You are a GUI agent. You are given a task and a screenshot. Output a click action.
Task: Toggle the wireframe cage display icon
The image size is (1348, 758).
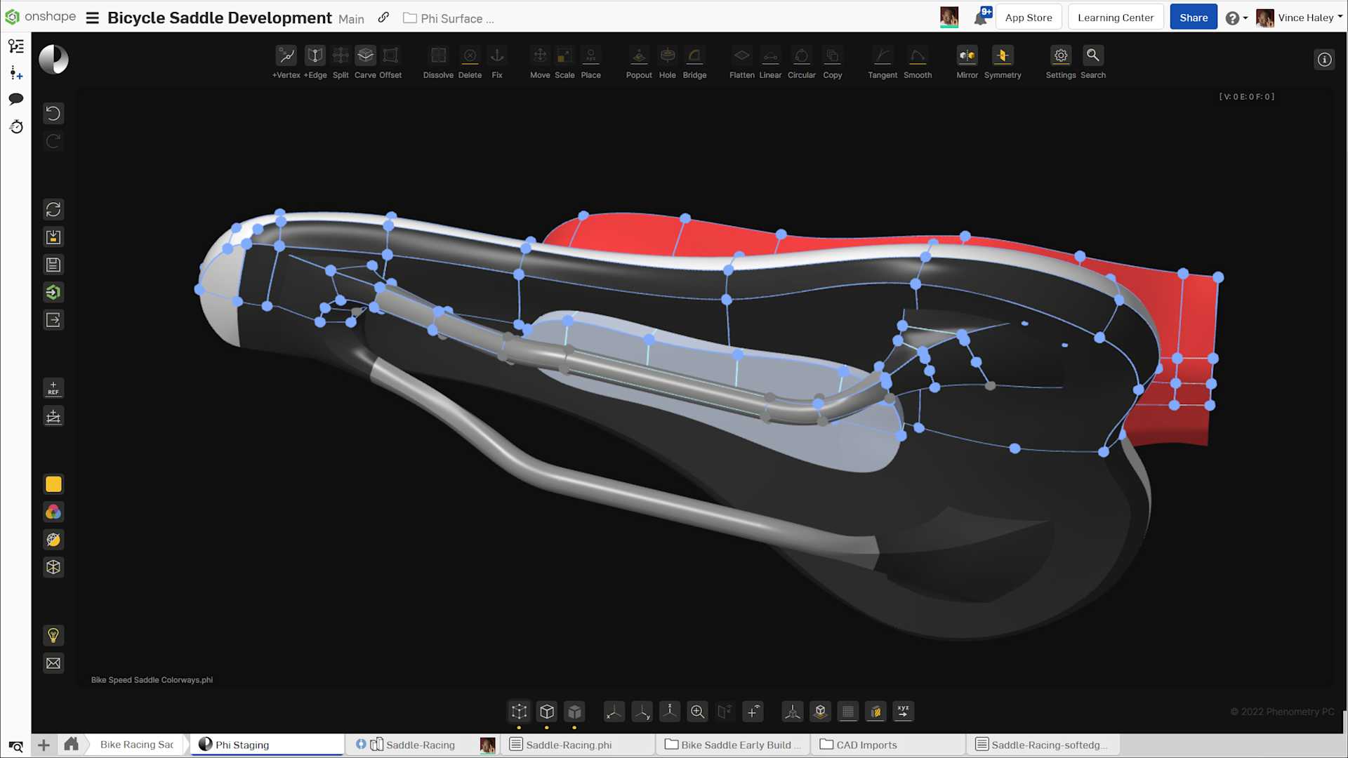[x=519, y=712]
